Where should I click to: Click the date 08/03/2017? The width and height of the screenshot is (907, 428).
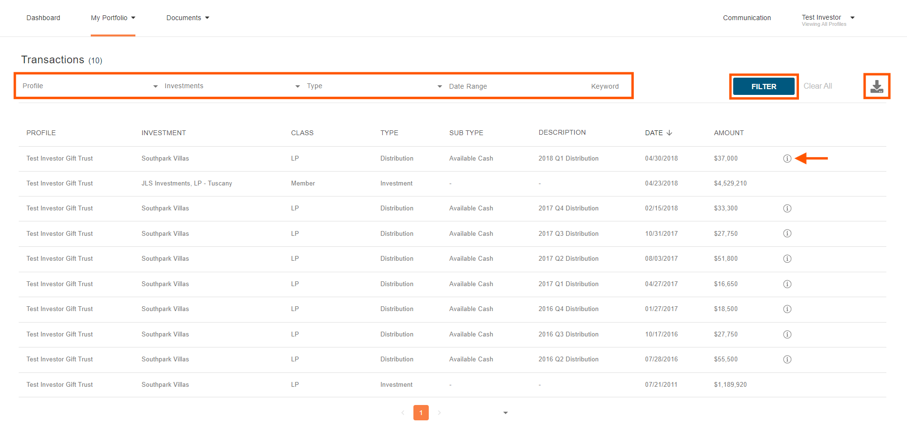coord(661,259)
